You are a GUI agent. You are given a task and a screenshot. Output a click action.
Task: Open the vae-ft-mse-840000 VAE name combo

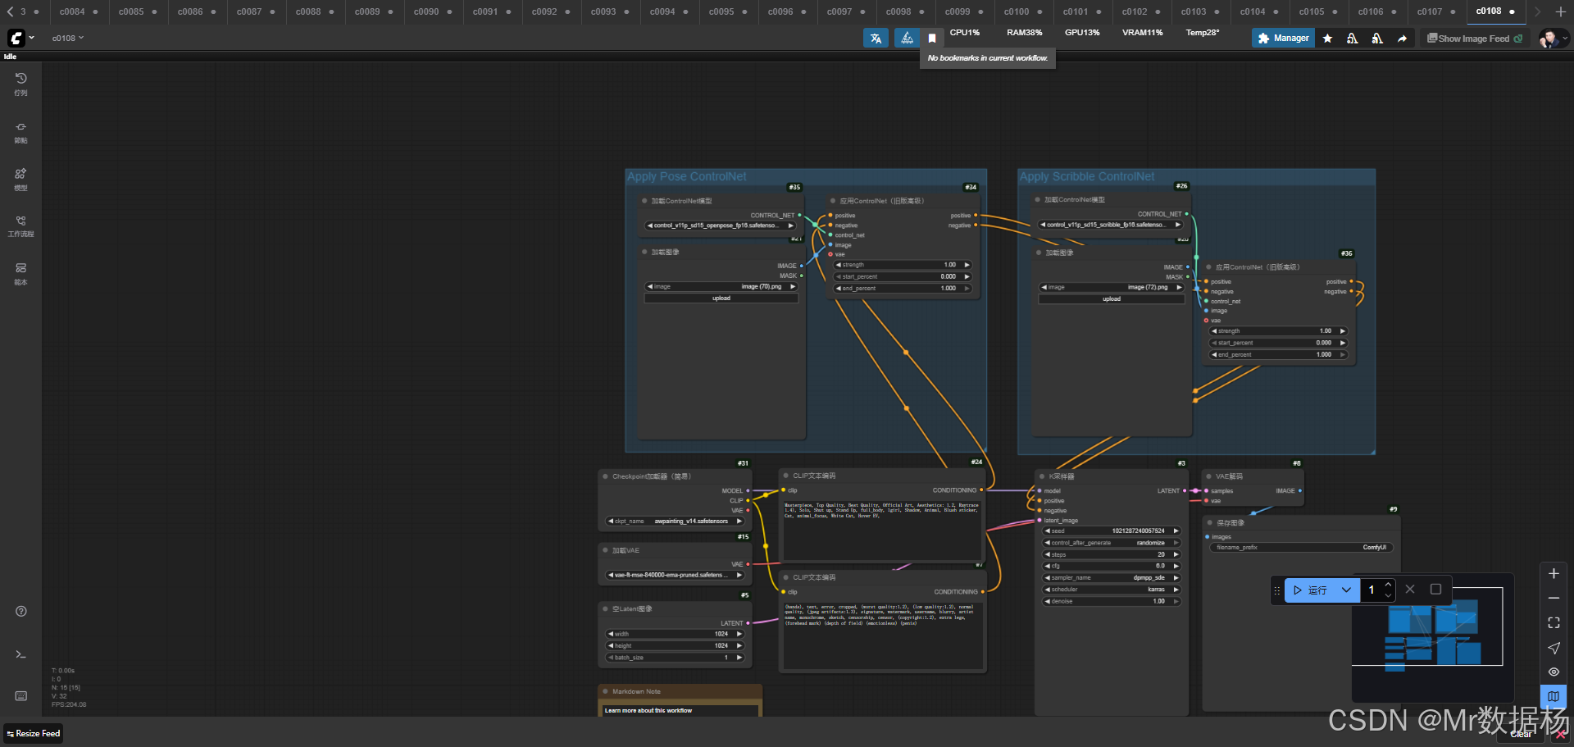(x=675, y=575)
